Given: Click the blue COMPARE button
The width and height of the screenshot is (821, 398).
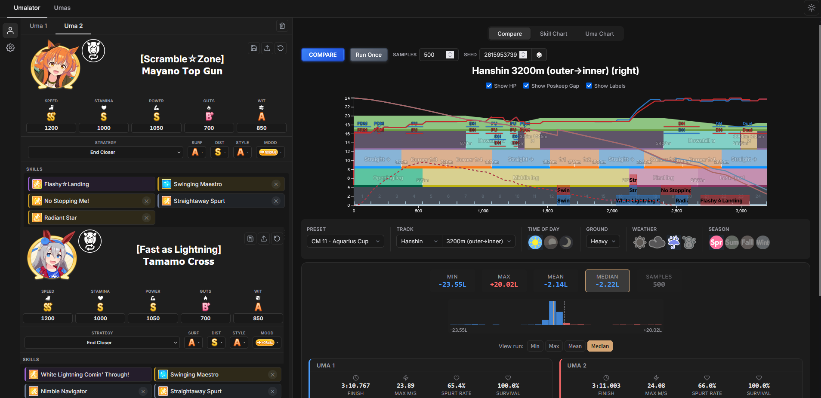Looking at the screenshot, I should [x=323, y=55].
